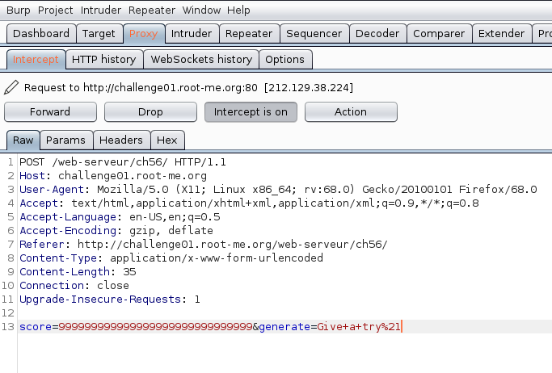552x373 pixels.
Task: Open the Repeater tool tab
Action: click(x=249, y=34)
